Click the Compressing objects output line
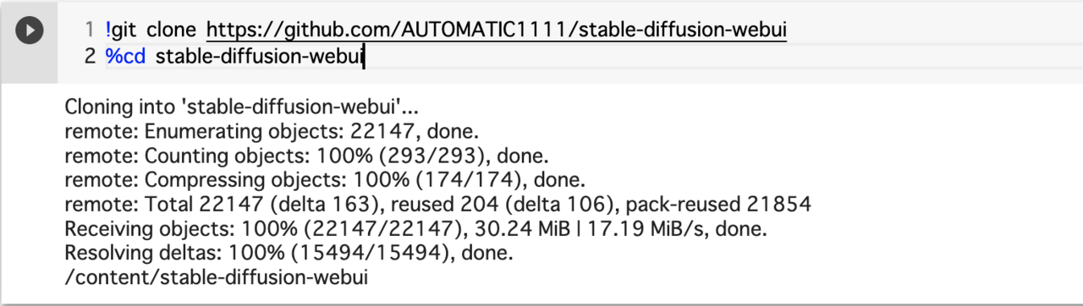This screenshot has height=306, width=1083. click(x=326, y=180)
